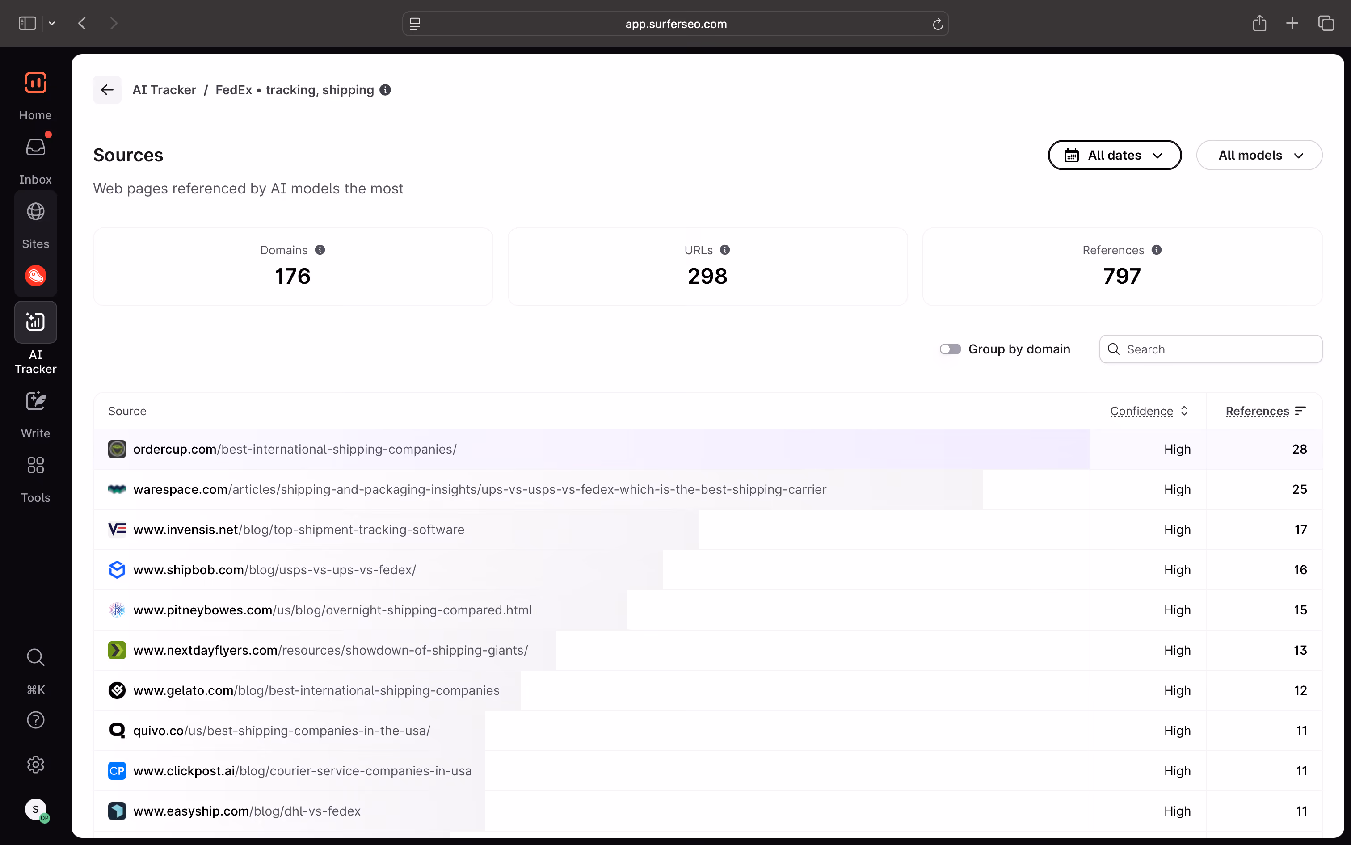Click the AI Tracker breadcrumb link
The image size is (1351, 845).
tap(164, 90)
